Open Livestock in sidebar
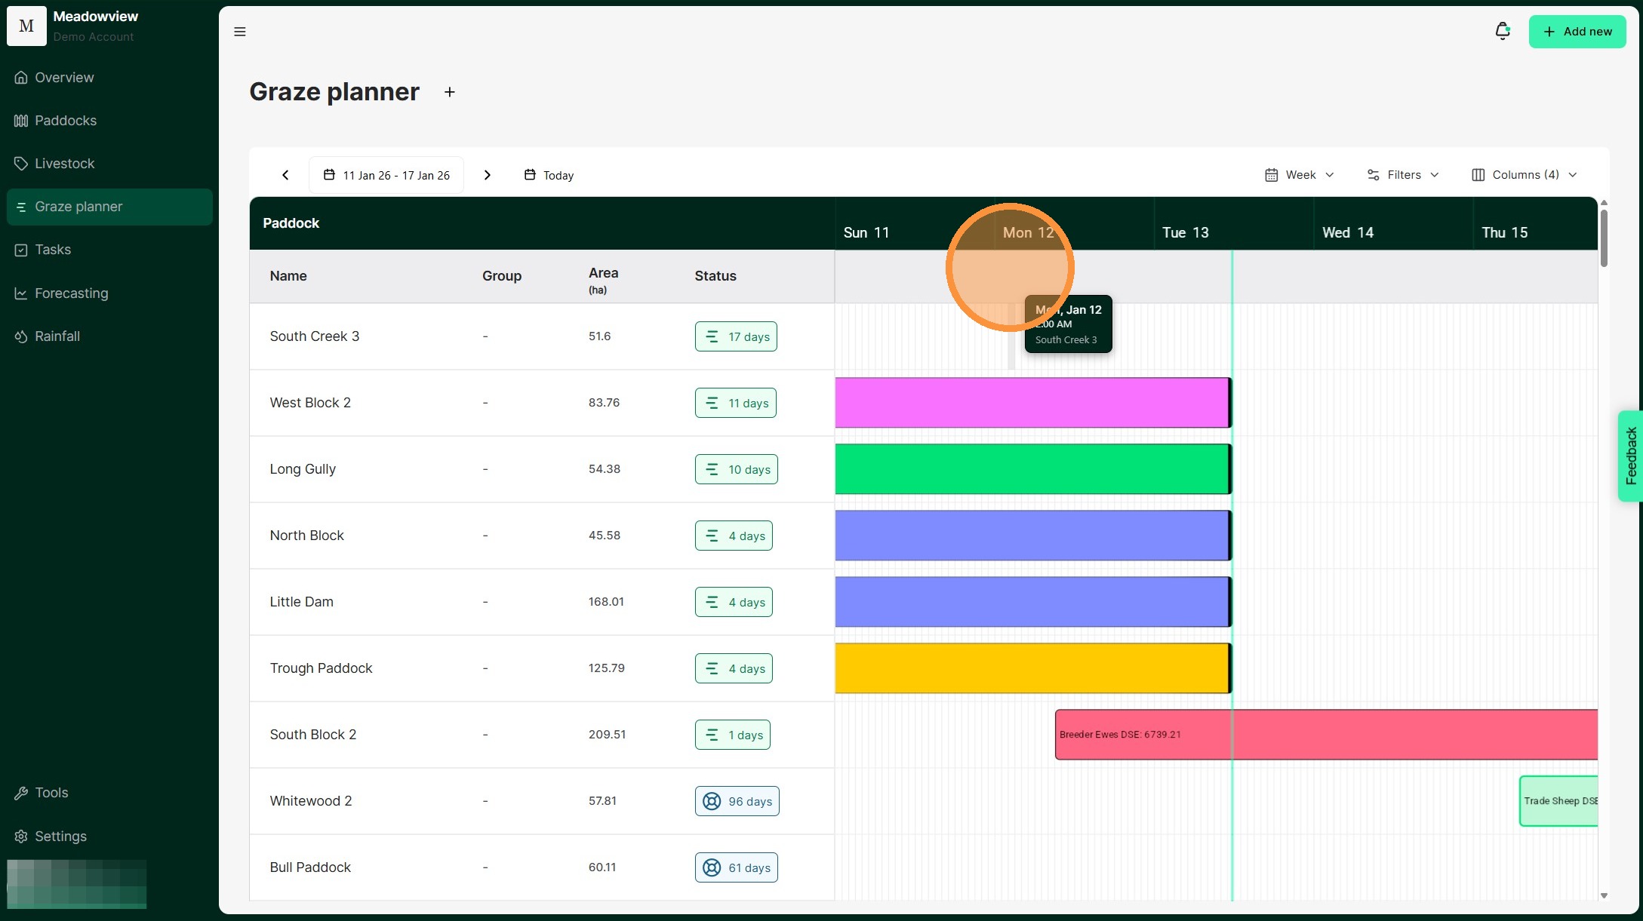The width and height of the screenshot is (1643, 921). [x=64, y=164]
